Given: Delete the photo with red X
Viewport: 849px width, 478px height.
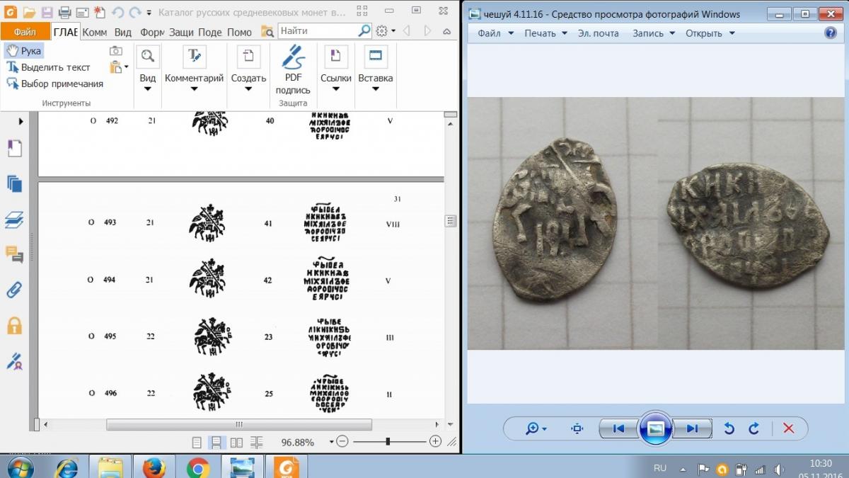Looking at the screenshot, I should pyautogui.click(x=788, y=428).
